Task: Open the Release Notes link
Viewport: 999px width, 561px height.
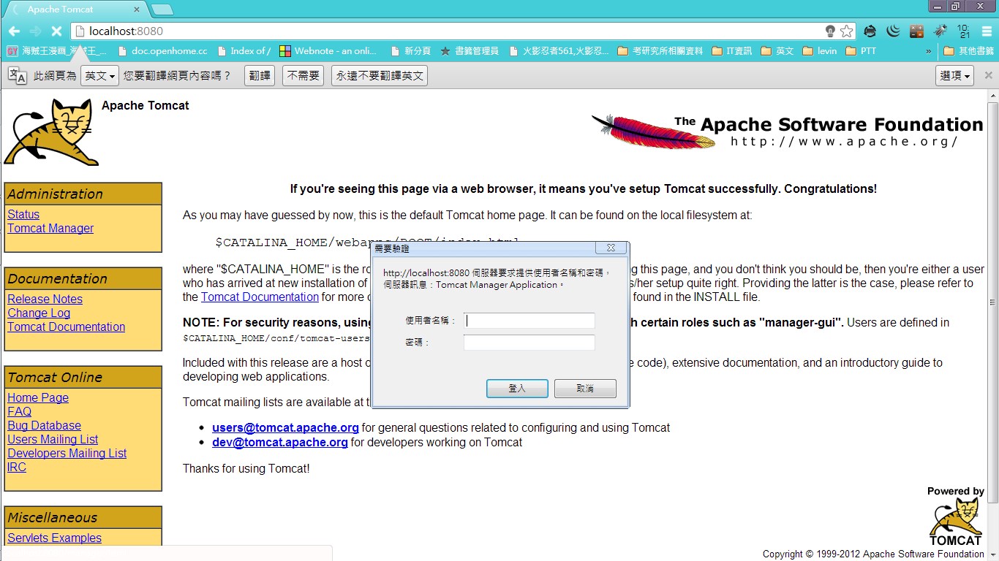Action: (x=45, y=299)
